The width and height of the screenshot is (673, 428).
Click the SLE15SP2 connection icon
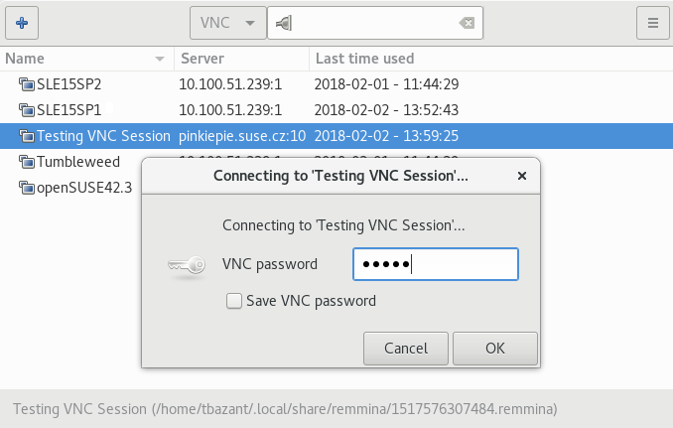26,83
